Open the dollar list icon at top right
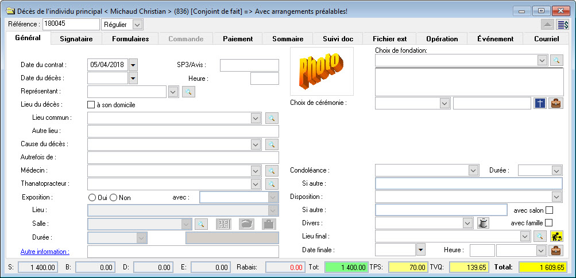Screen dimensions: 576x278 coord(563,25)
